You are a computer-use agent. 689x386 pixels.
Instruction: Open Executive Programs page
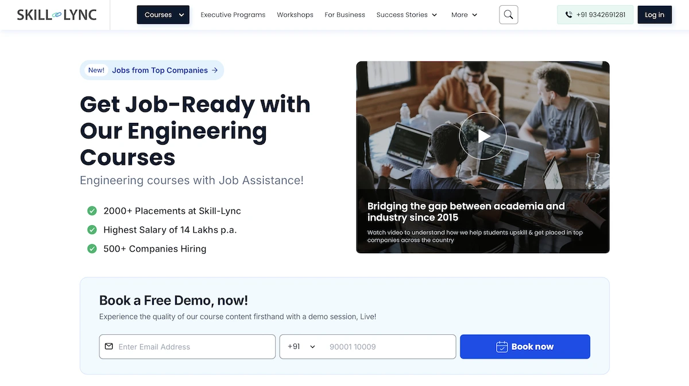[233, 15]
